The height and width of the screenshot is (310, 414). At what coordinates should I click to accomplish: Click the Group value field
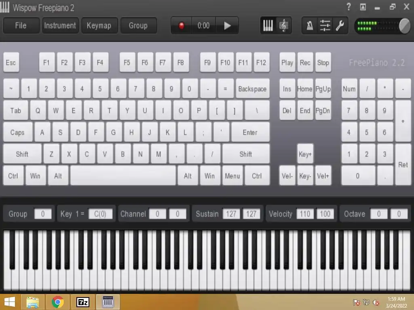point(43,214)
